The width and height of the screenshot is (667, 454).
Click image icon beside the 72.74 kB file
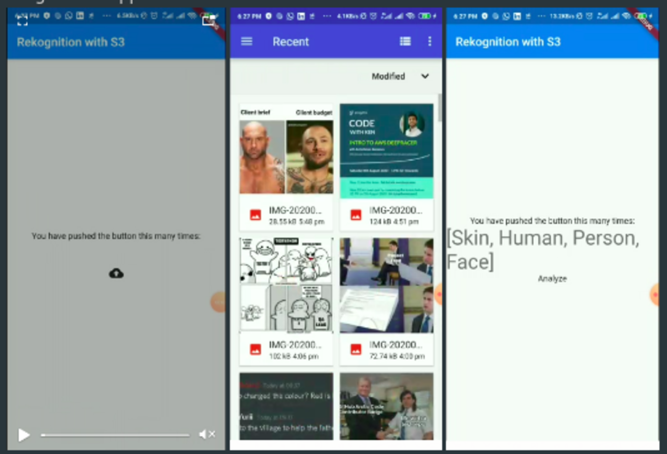coord(356,349)
